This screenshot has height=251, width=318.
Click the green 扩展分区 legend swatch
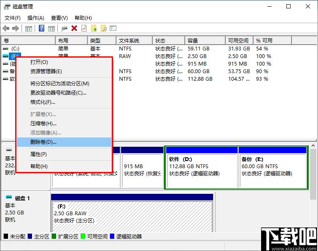pos(54,236)
